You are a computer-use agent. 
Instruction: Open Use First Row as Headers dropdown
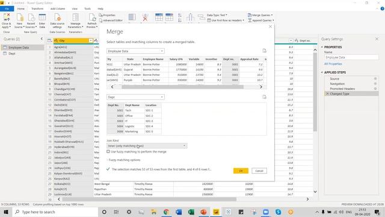(226, 20)
